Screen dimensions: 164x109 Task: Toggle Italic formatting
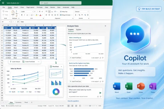(24, 15)
